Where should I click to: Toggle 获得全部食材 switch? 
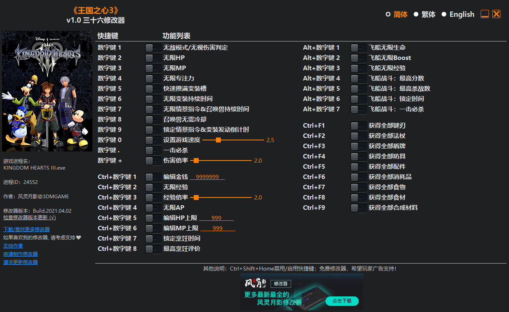coord(358,197)
